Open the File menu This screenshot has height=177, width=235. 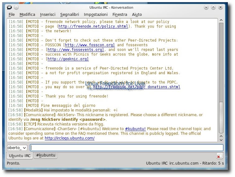coord(12,15)
